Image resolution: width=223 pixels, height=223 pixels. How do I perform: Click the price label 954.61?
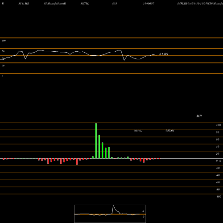138,131
